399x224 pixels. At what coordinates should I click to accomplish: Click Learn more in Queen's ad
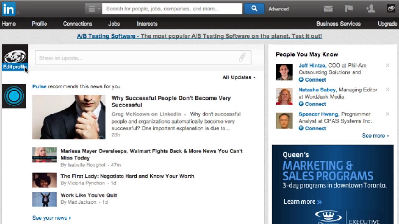click(302, 202)
